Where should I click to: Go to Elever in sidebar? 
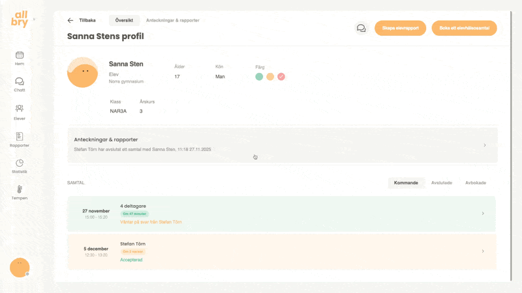pos(20,111)
